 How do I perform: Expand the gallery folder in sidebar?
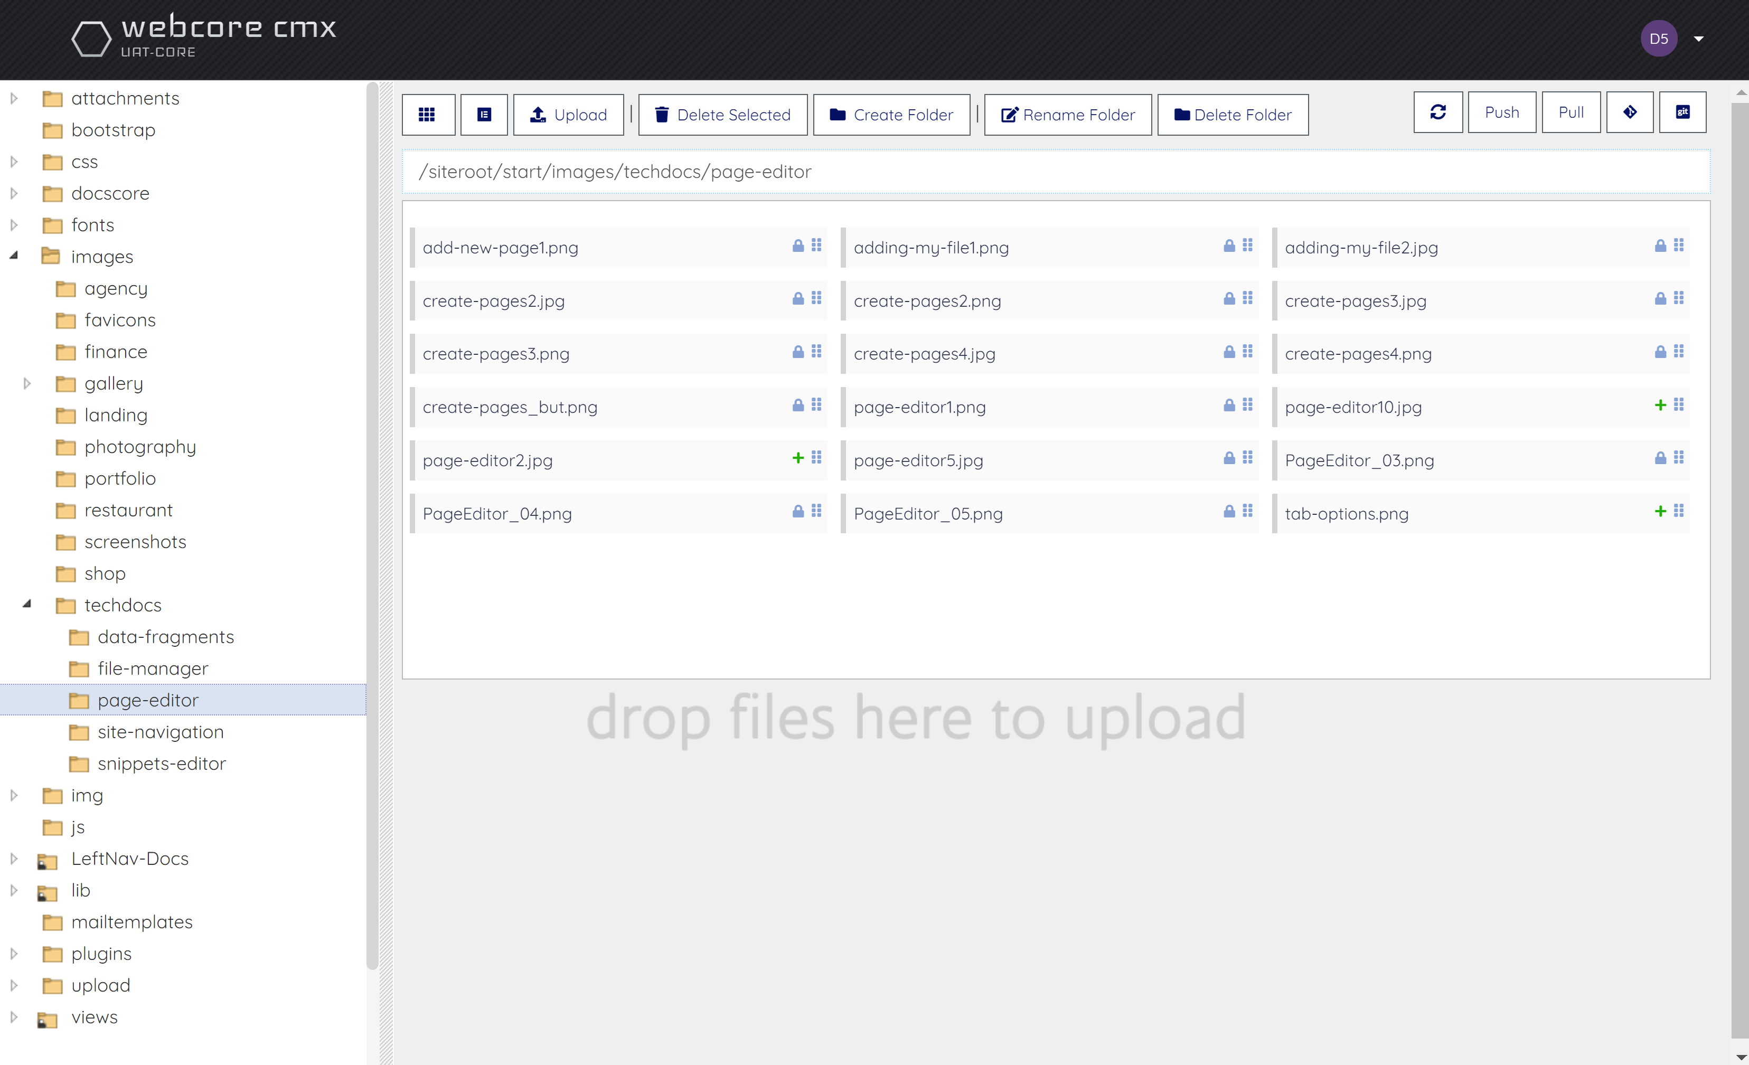(x=27, y=383)
